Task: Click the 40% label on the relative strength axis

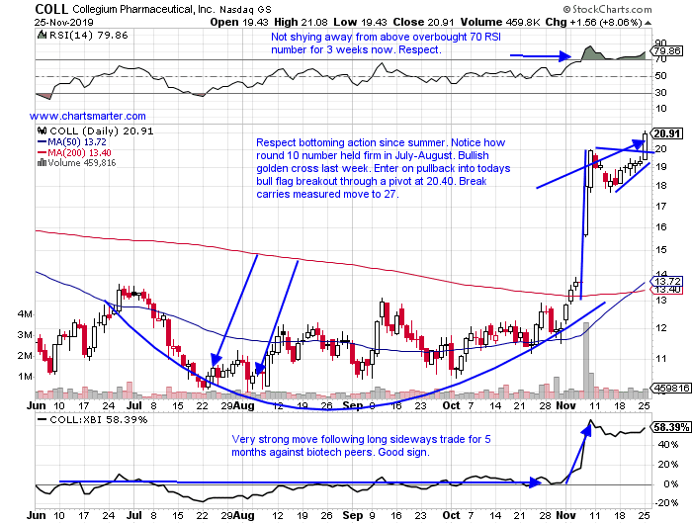Action: click(x=667, y=445)
